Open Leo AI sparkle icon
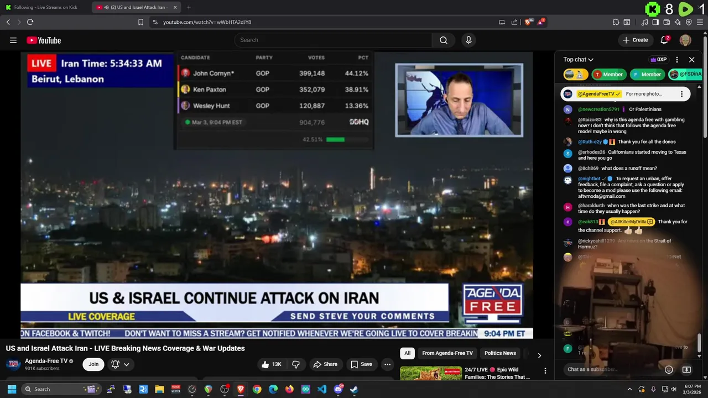708x398 pixels. click(678, 22)
